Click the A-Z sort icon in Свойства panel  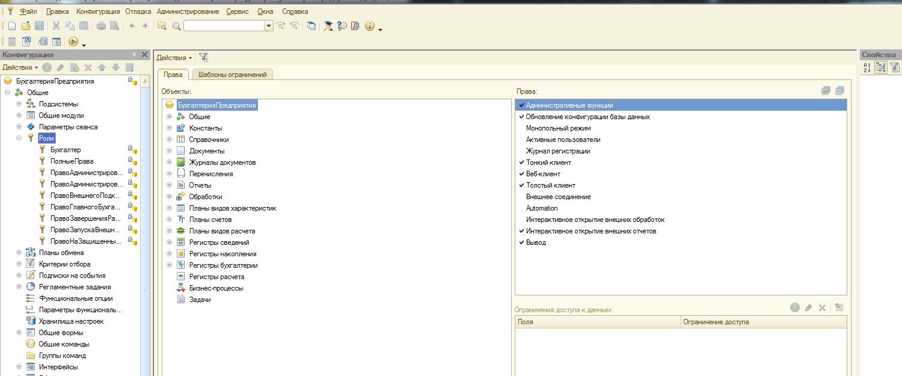(867, 67)
